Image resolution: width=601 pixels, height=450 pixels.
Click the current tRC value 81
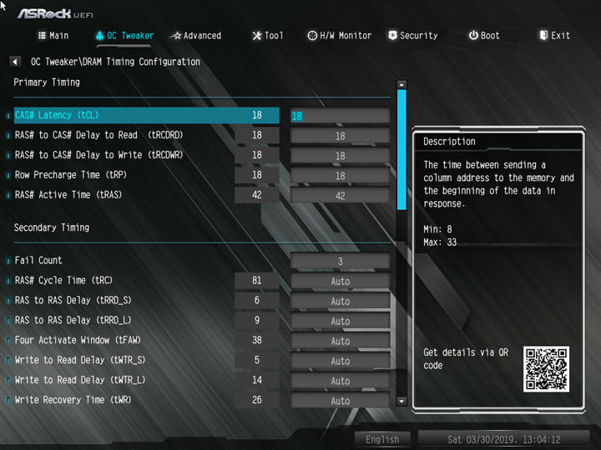[257, 281]
